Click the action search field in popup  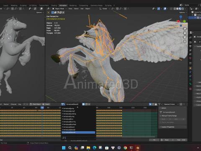point(78,138)
